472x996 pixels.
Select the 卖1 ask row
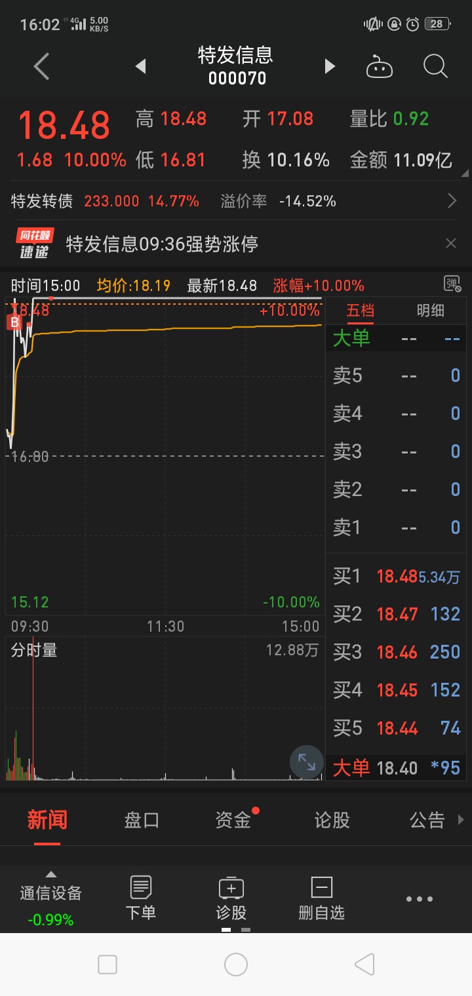pyautogui.click(x=397, y=527)
